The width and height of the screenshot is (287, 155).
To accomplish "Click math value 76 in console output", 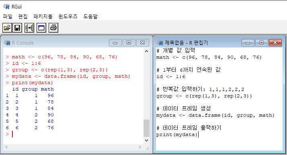I will pyautogui.click(x=51, y=128).
